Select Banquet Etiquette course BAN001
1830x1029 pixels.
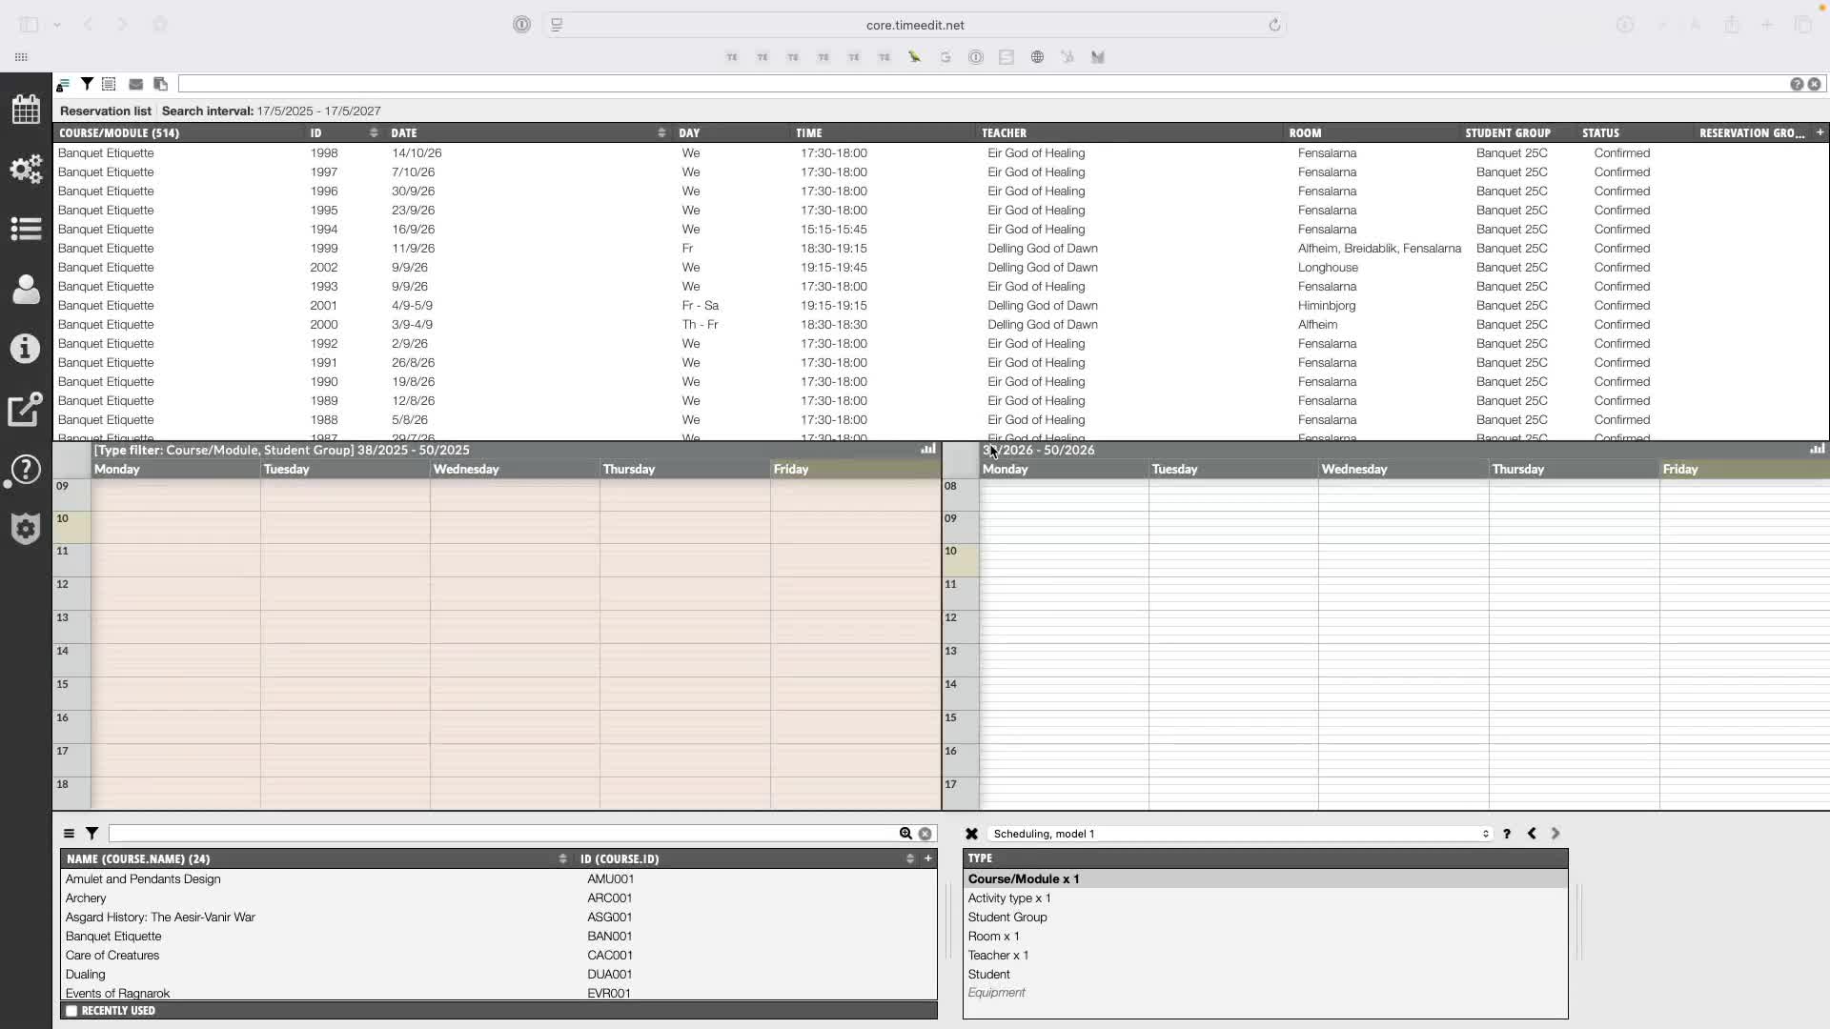pyautogui.click(x=113, y=936)
